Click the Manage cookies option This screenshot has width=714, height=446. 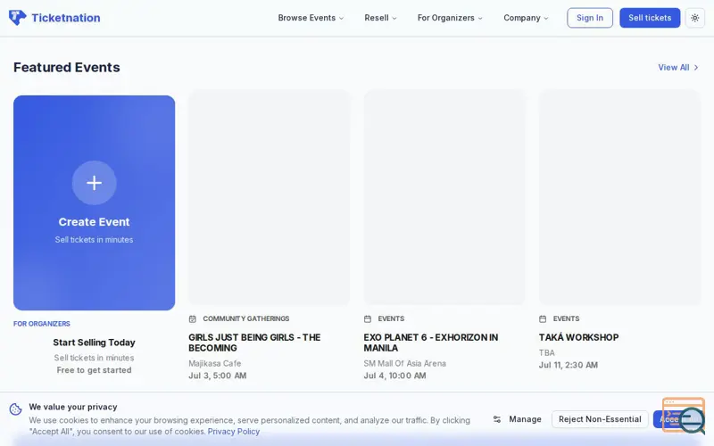coord(518,419)
